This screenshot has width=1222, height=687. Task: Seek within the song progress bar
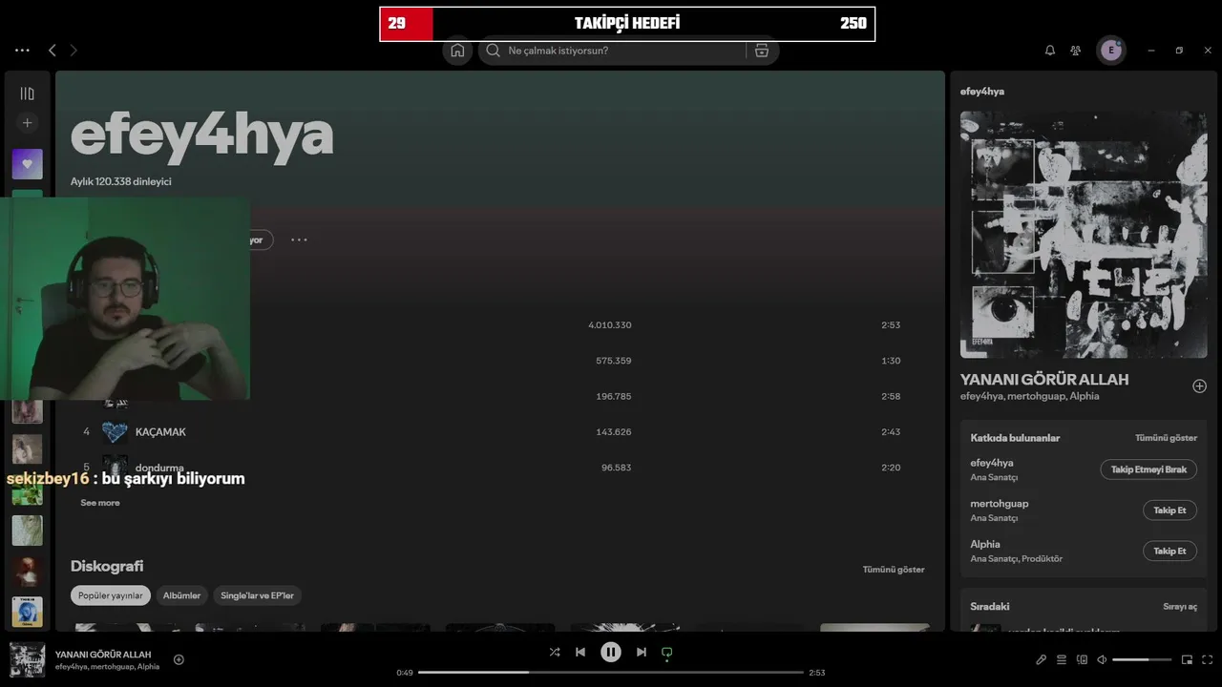point(611,673)
